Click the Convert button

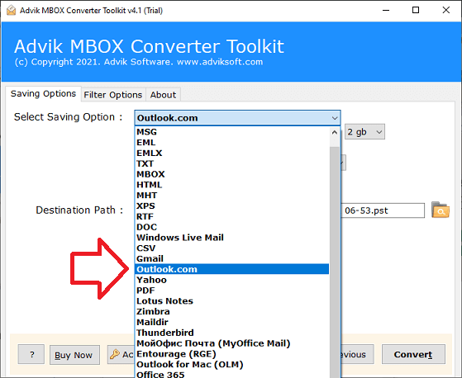pos(413,354)
